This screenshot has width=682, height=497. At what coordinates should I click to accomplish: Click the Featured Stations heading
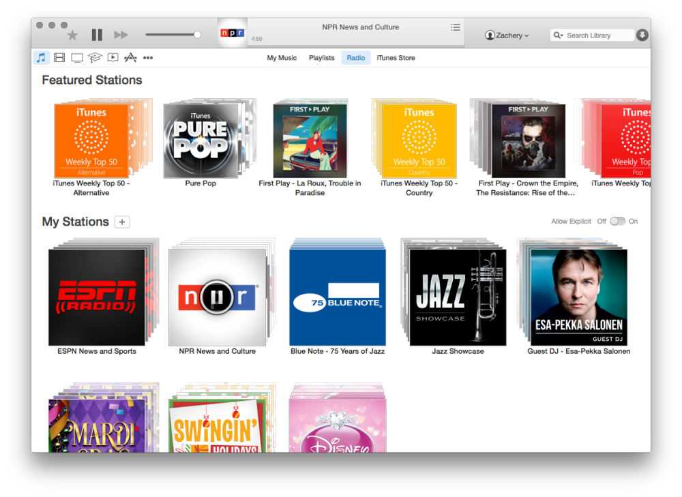click(92, 80)
